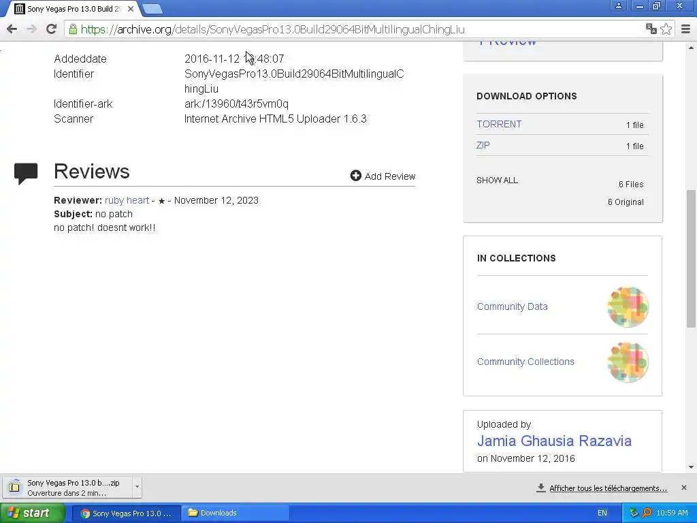Open the Windows start menu

point(32,513)
